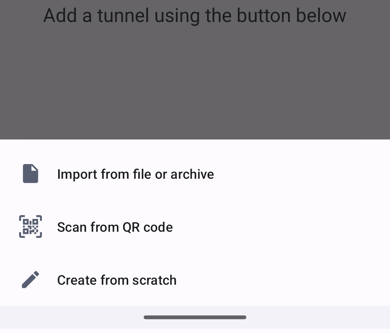Click blank space right of "Scan from QR code"

tap(282, 227)
